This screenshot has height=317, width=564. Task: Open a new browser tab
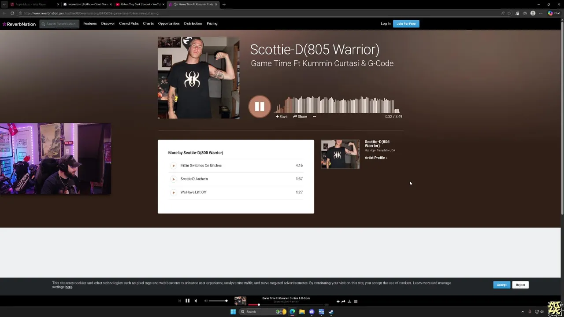(224, 4)
